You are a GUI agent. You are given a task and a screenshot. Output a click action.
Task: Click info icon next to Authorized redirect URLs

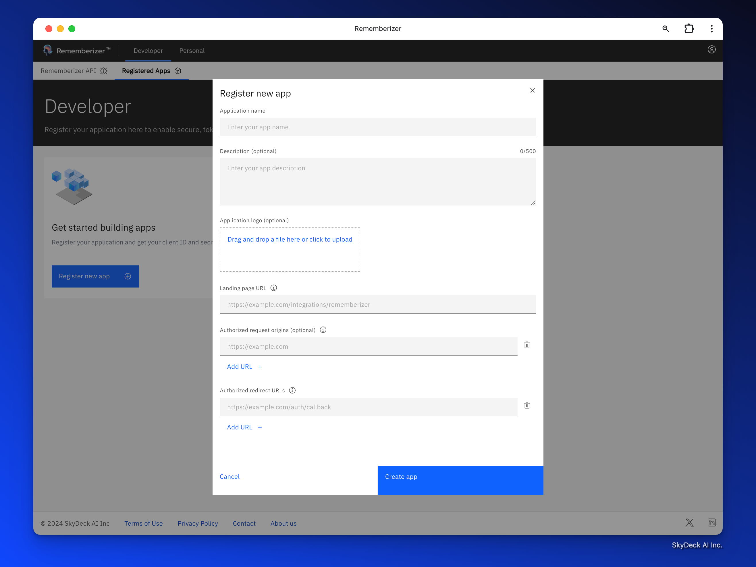292,390
